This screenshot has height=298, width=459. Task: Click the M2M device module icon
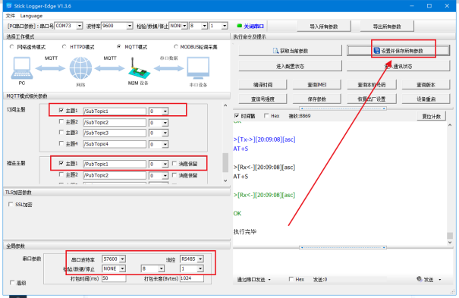[x=139, y=68]
